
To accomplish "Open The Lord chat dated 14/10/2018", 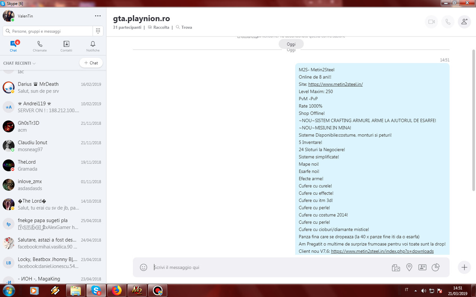I will pyautogui.click(x=53, y=204).
